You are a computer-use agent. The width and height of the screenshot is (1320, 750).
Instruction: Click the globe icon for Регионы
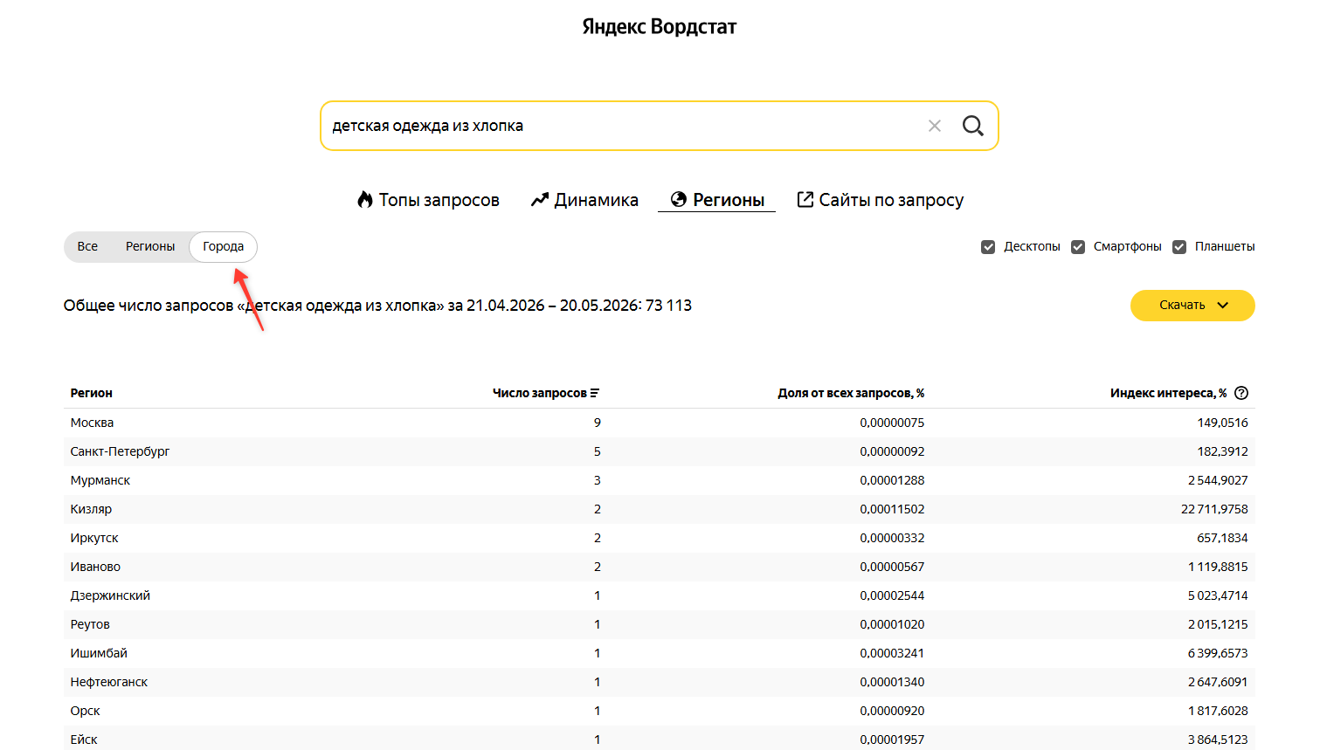679,200
